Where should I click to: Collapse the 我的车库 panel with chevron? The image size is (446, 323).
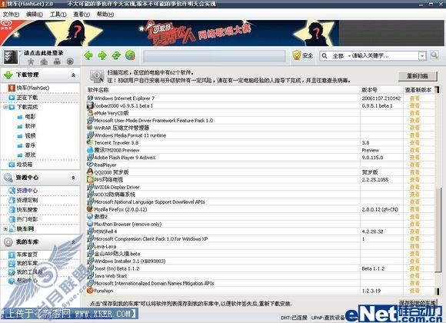(x=73, y=242)
